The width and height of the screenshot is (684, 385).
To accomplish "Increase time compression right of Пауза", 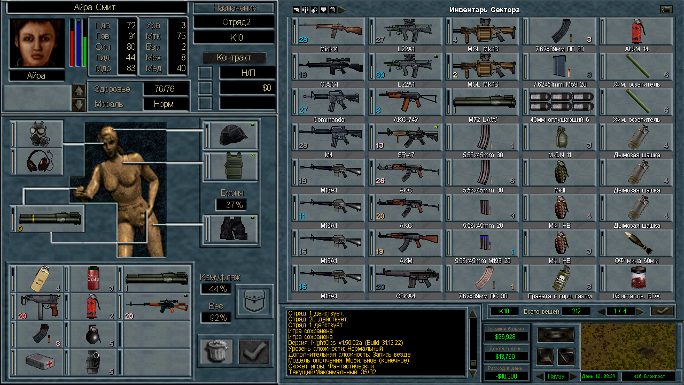I will click(573, 376).
